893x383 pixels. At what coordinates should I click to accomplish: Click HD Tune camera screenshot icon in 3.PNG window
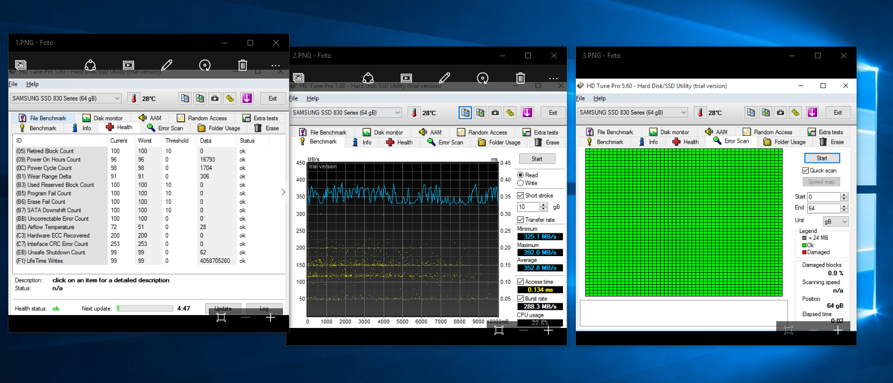(781, 112)
